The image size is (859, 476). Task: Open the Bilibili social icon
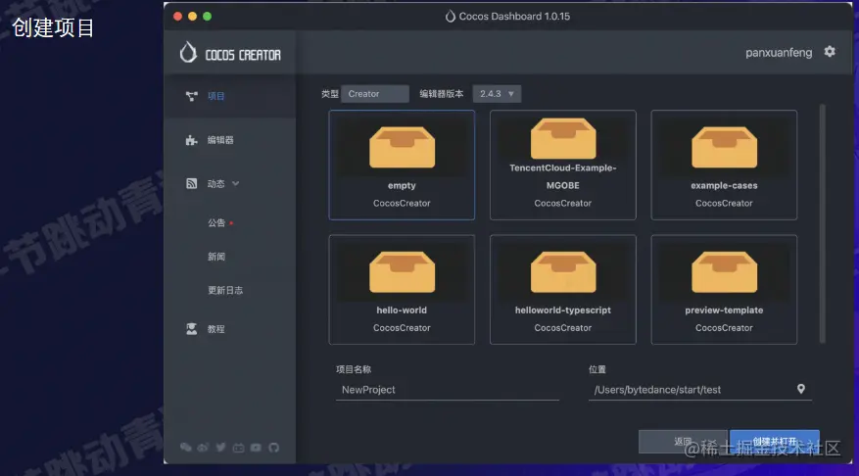point(238,448)
